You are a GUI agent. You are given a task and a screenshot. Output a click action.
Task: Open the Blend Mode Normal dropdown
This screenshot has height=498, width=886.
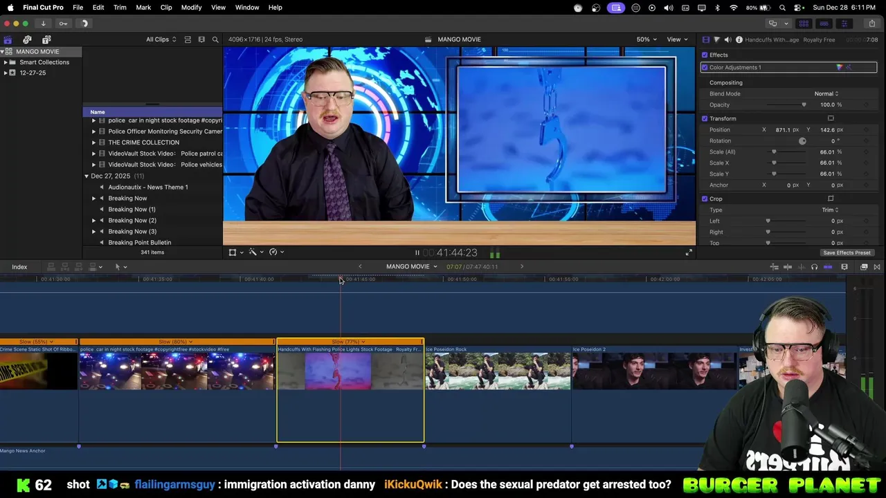pyautogui.click(x=826, y=93)
